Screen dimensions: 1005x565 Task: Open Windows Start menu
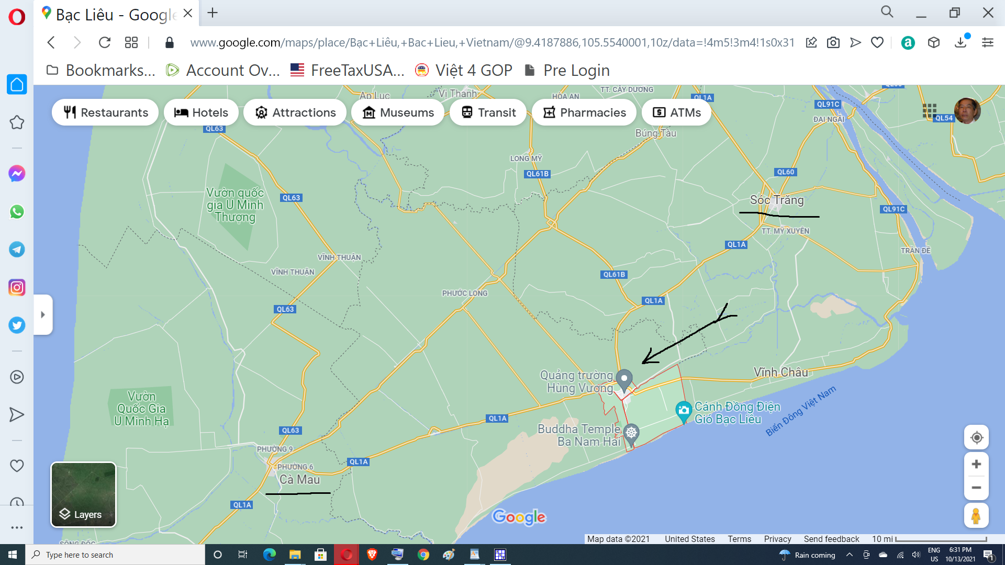[x=13, y=555]
